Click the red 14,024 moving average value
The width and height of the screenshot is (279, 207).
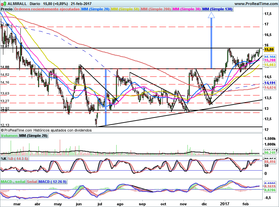[x=270, y=87]
